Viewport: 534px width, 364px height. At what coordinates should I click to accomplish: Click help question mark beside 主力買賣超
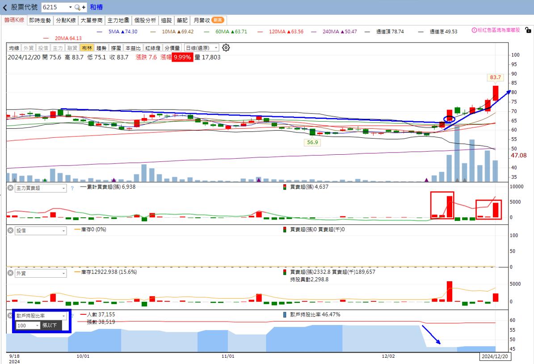coord(72,188)
